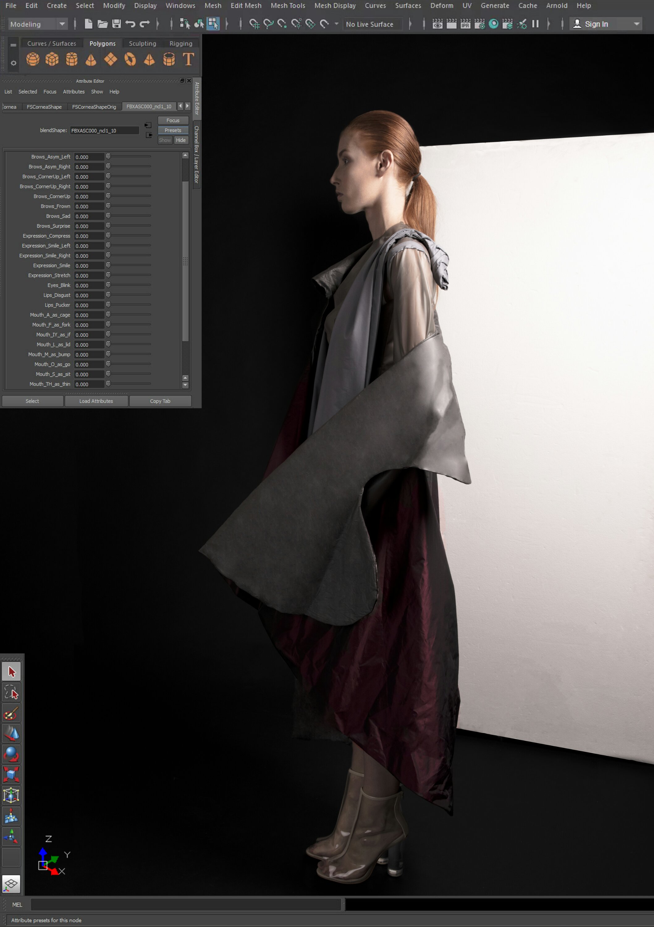Click the Load Attributes button
The height and width of the screenshot is (927, 654).
coord(96,401)
